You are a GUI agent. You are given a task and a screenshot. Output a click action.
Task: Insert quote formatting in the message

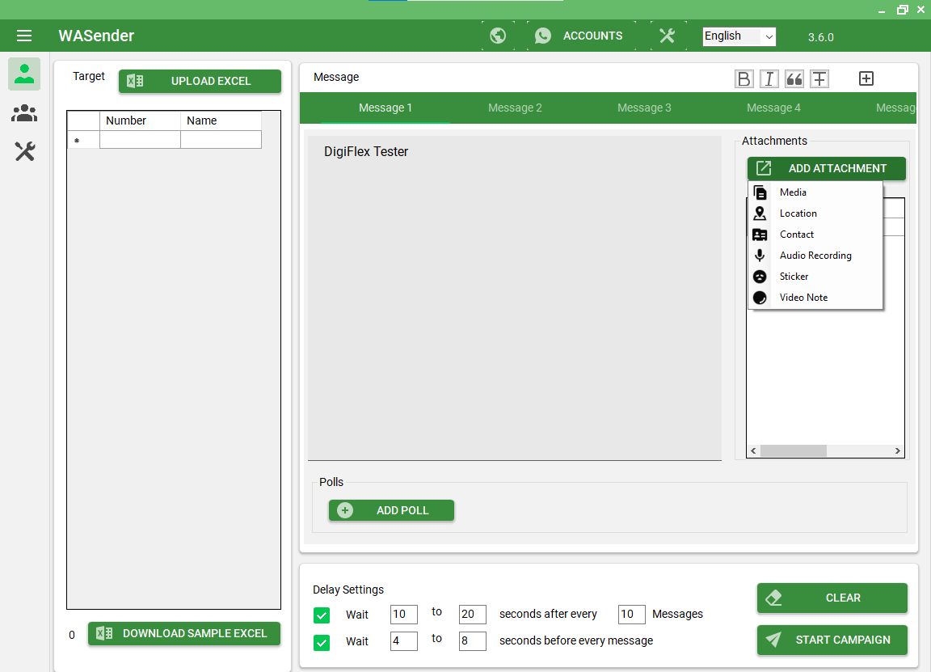[x=794, y=78]
